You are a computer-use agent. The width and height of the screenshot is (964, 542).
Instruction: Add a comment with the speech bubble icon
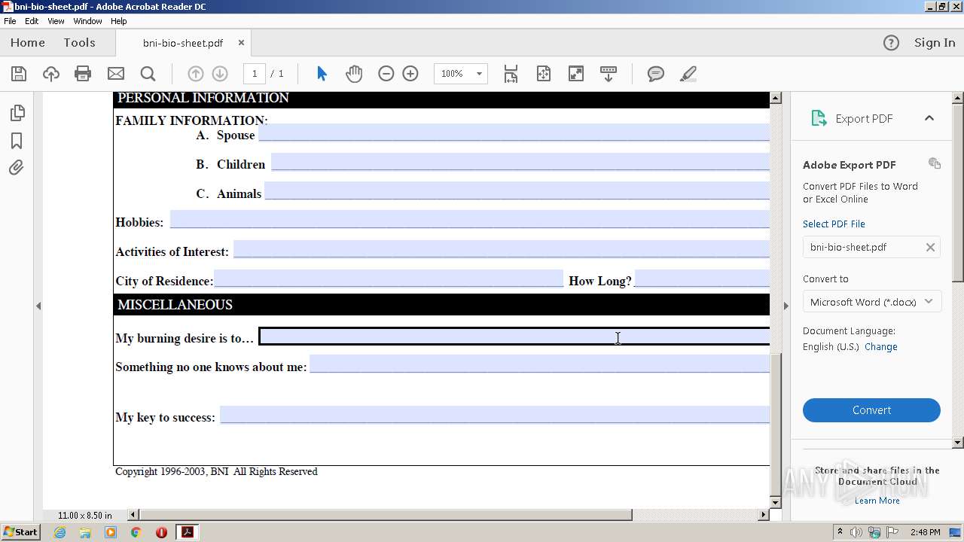[x=656, y=74]
